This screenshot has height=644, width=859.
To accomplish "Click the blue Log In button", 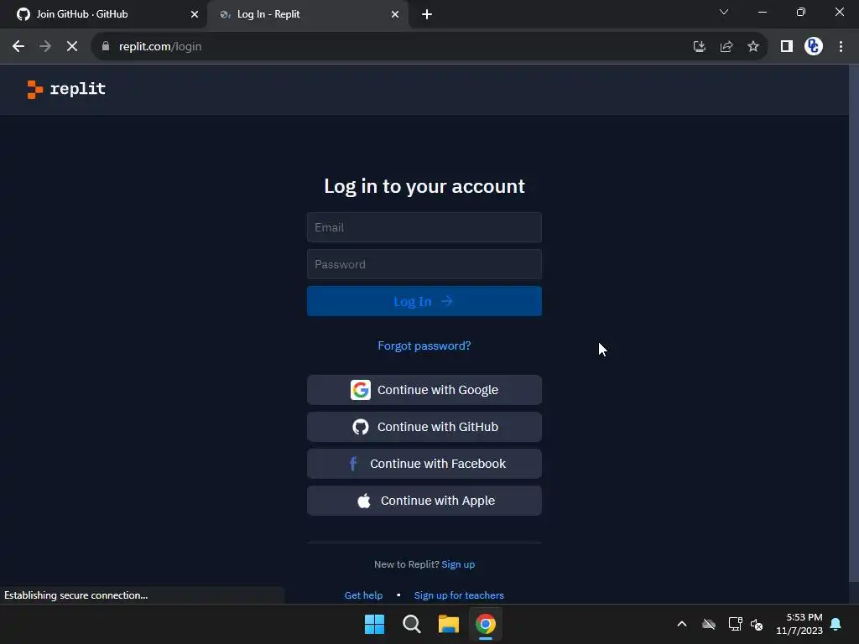I will pyautogui.click(x=424, y=301).
